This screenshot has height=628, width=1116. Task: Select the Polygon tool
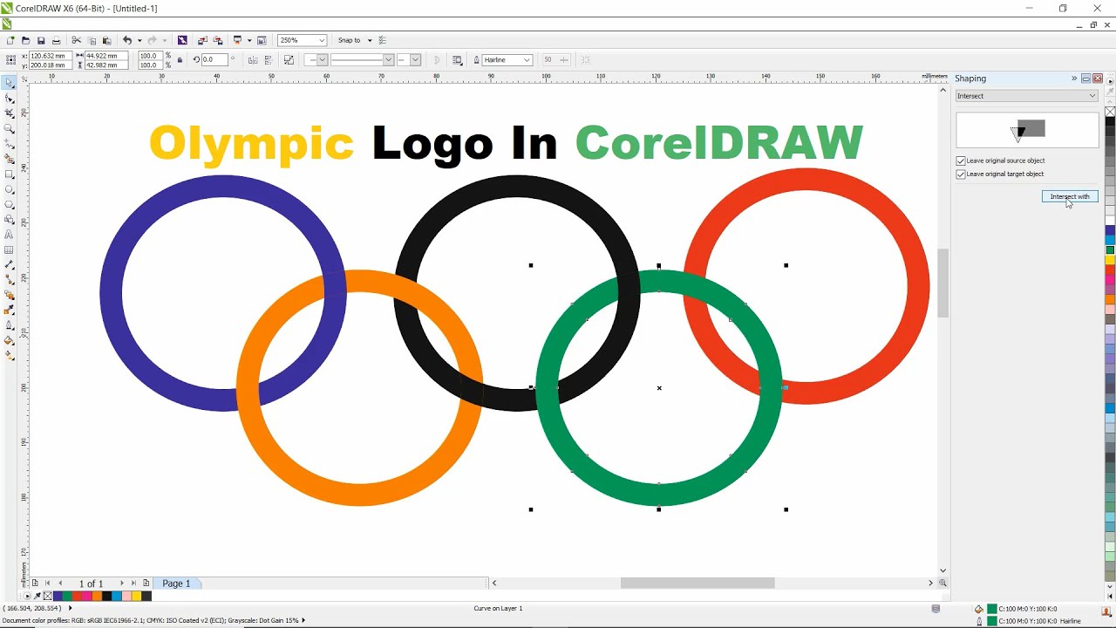click(9, 204)
